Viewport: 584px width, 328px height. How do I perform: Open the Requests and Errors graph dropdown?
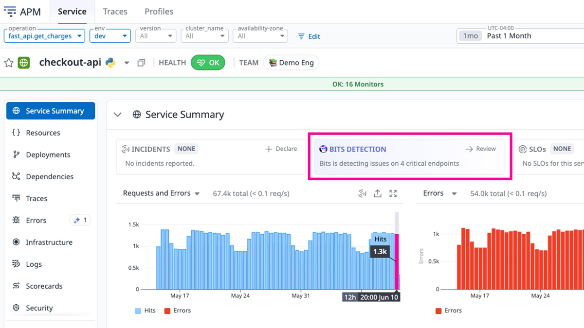click(x=162, y=193)
